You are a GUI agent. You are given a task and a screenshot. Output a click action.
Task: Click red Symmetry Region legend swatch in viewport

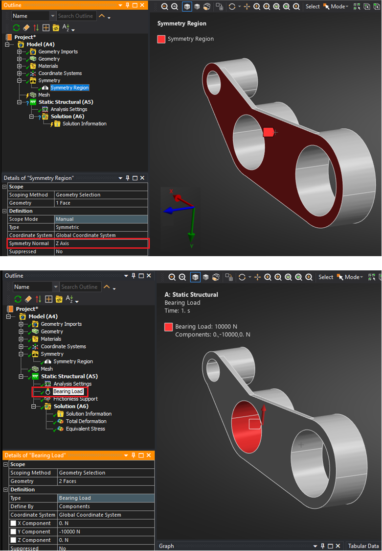coord(161,39)
